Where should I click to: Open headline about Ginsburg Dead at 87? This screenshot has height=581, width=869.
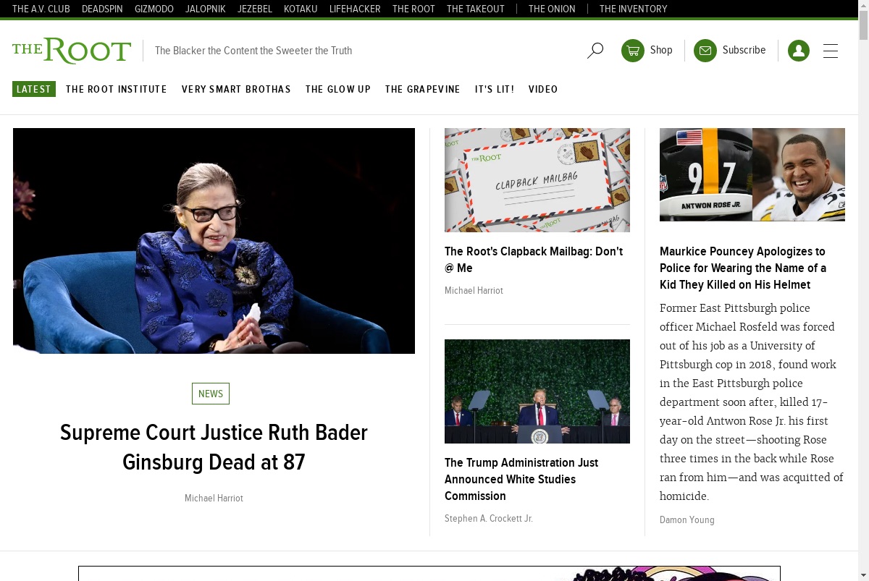[214, 447]
